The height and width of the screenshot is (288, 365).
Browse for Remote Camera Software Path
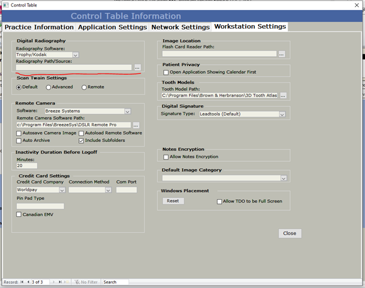(136, 125)
